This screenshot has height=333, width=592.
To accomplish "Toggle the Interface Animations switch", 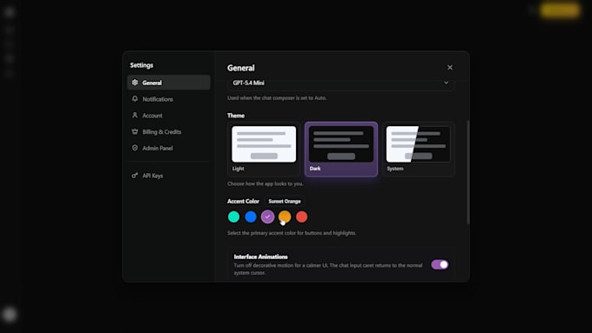I will 440,264.
